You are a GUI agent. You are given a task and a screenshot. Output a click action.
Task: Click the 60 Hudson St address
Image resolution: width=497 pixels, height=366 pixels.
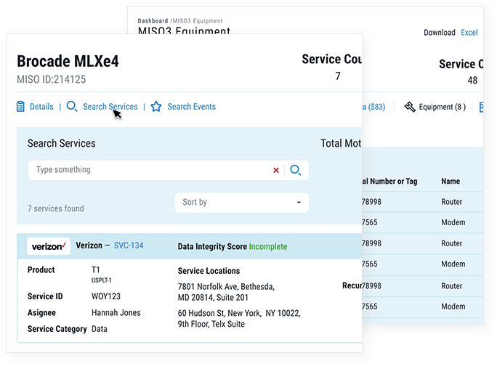239,319
